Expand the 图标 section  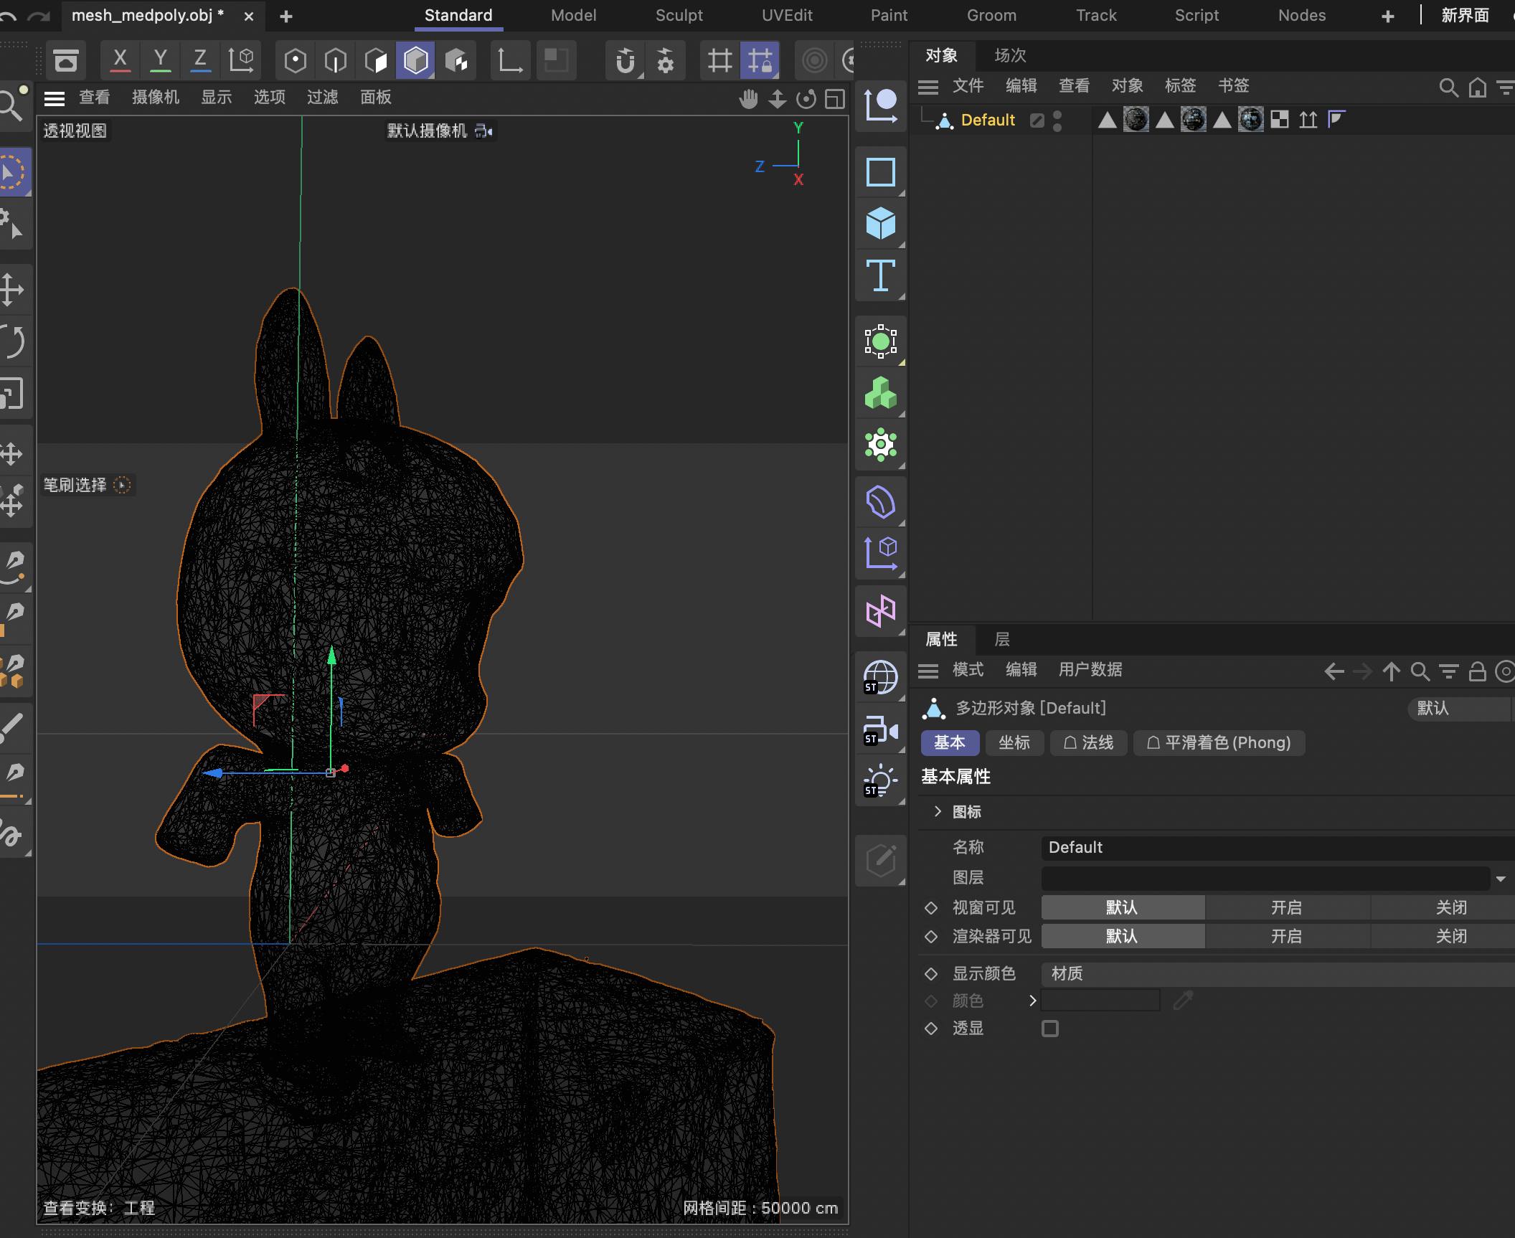(x=938, y=811)
